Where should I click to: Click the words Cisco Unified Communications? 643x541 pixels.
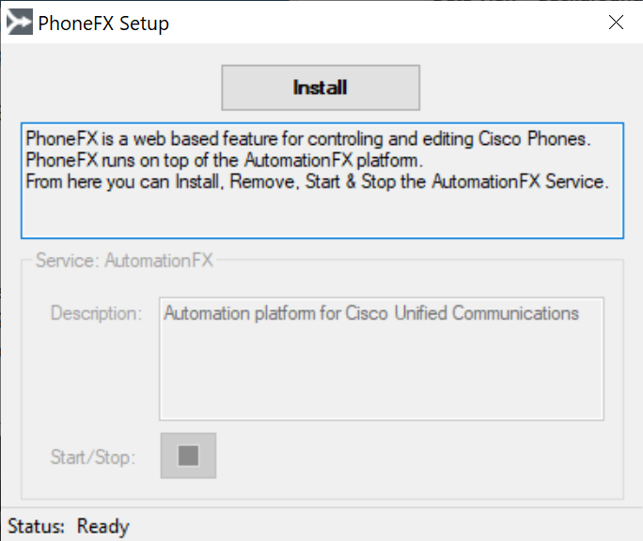[463, 313]
